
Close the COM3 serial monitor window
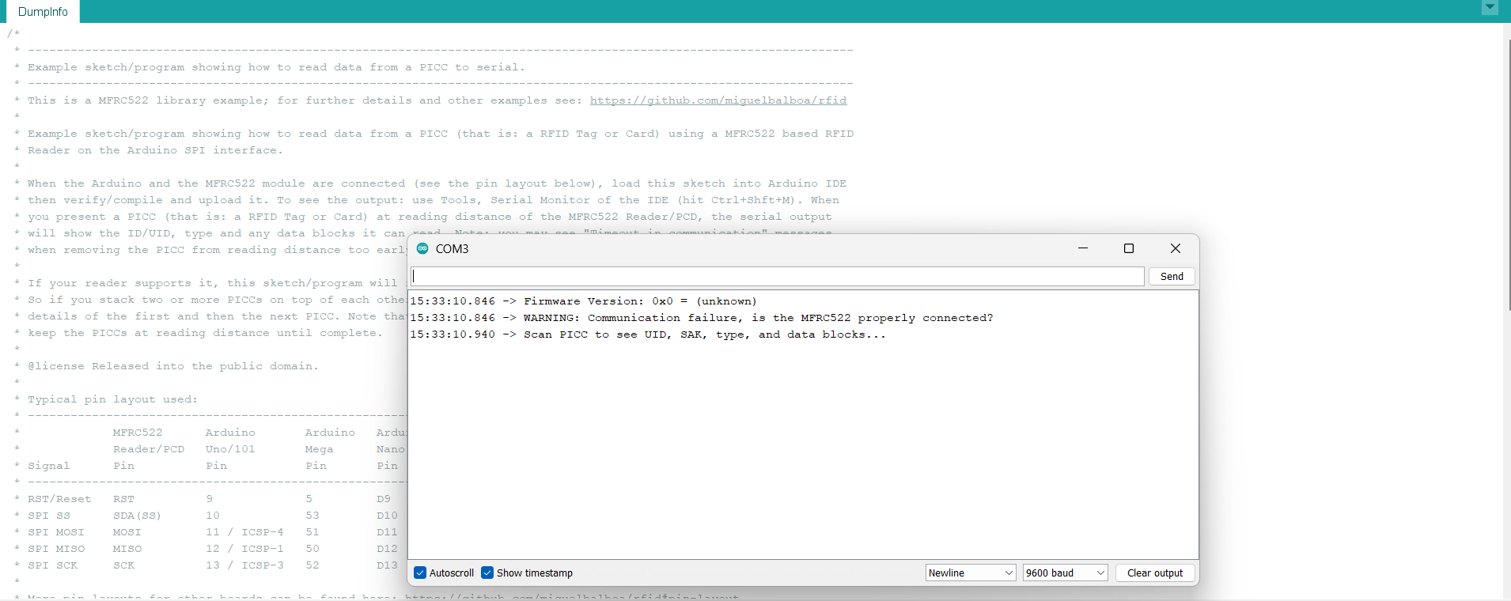pyautogui.click(x=1176, y=248)
